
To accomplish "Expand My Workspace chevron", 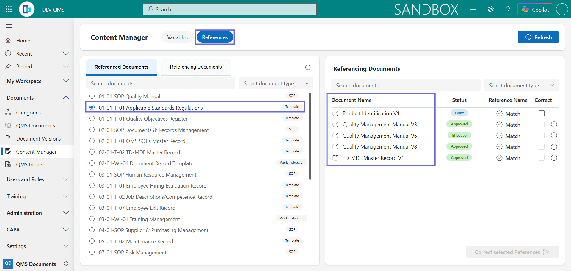I will coord(66,81).
